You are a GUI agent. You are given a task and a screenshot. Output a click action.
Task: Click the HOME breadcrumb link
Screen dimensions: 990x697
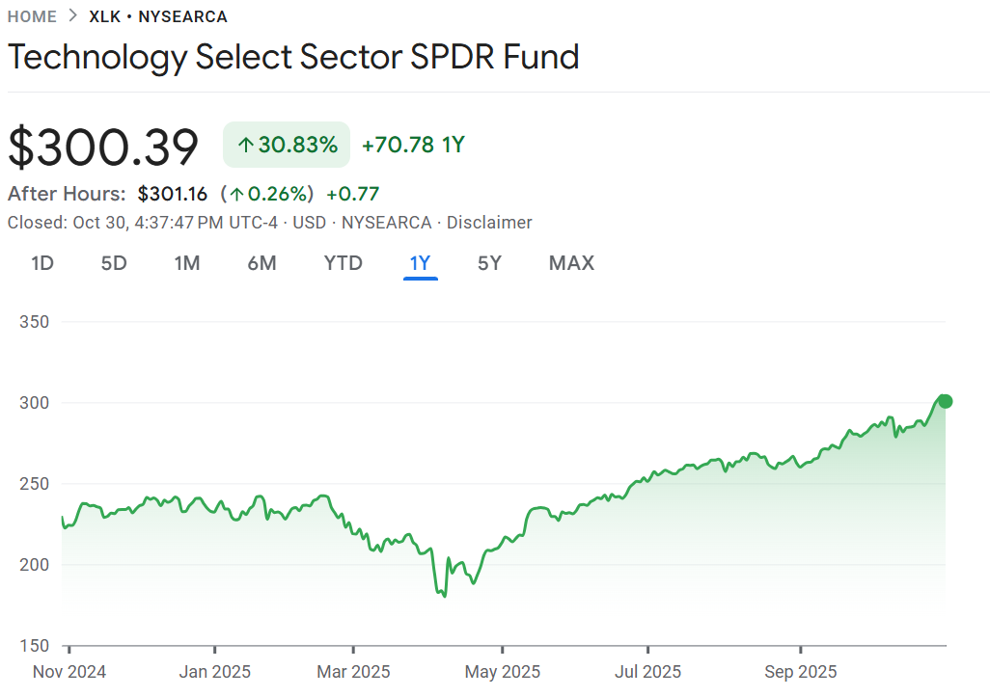[x=32, y=16]
